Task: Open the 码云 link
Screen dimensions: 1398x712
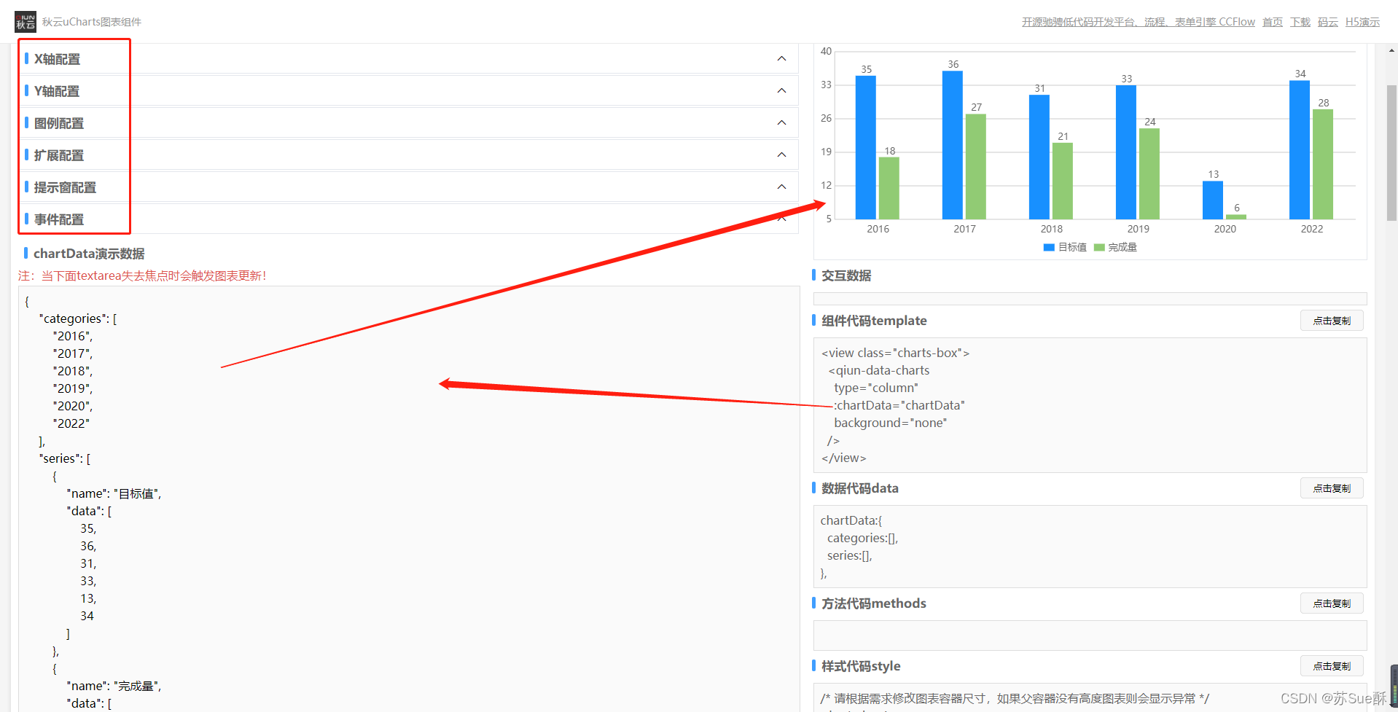Action: pos(1328,22)
